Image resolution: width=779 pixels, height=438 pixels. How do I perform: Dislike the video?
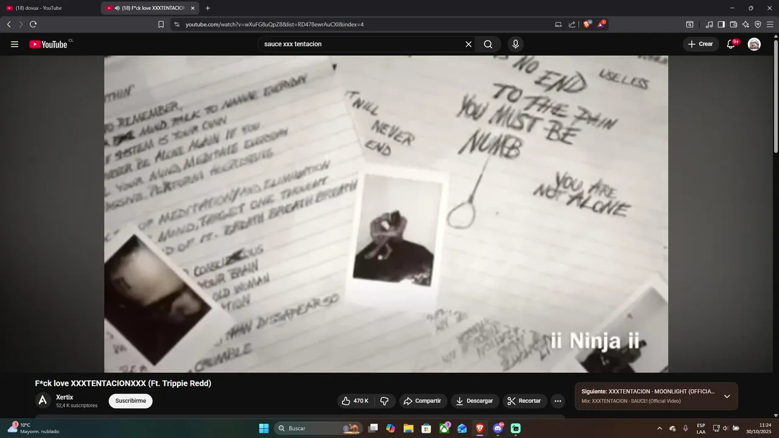[384, 401]
